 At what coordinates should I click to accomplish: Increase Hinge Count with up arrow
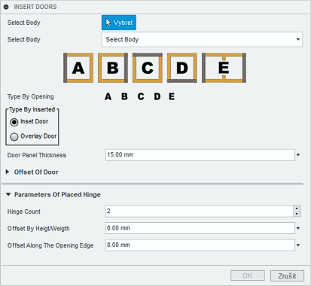[x=297, y=208]
